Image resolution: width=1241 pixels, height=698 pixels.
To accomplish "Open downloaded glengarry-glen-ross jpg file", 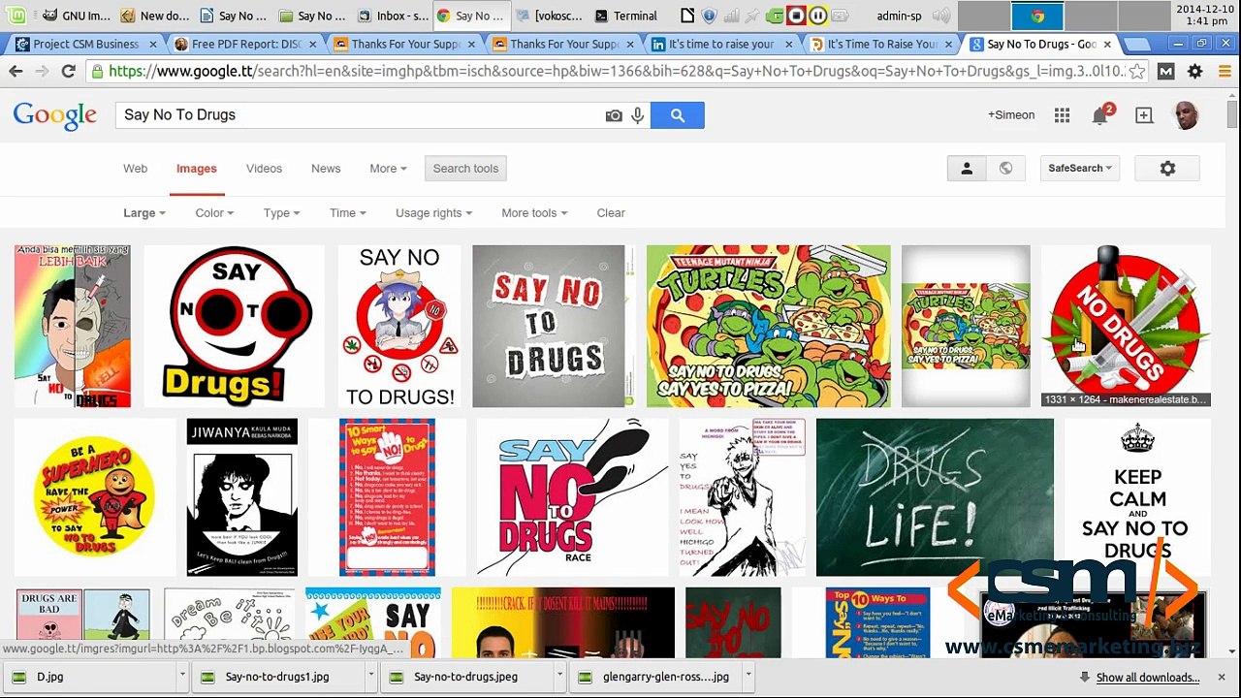I will [x=654, y=677].
